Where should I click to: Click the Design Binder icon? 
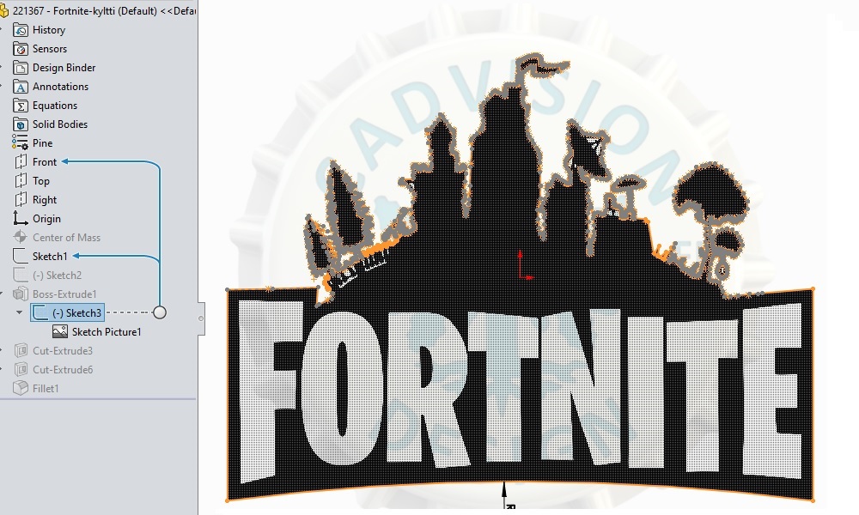click(21, 68)
